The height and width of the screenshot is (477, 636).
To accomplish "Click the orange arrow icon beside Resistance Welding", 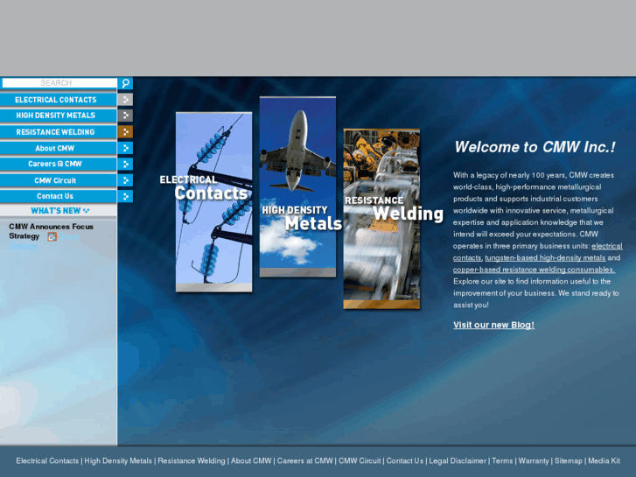I will (125, 132).
